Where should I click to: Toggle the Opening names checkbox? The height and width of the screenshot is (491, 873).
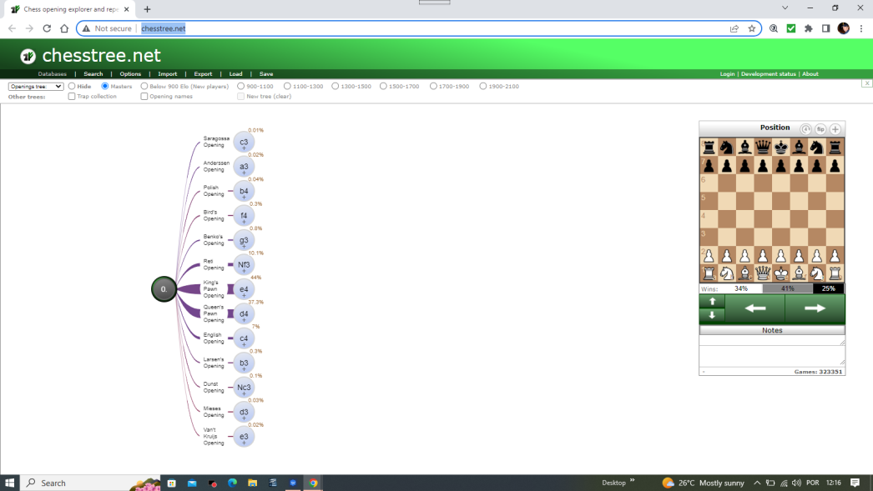144,97
